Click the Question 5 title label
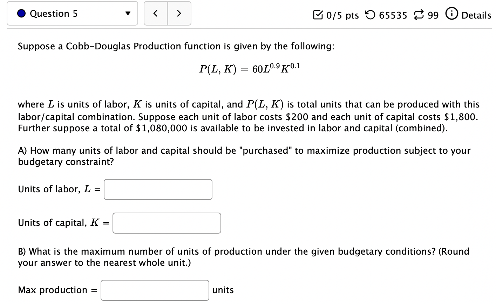496x304 pixels. pyautogui.click(x=53, y=13)
